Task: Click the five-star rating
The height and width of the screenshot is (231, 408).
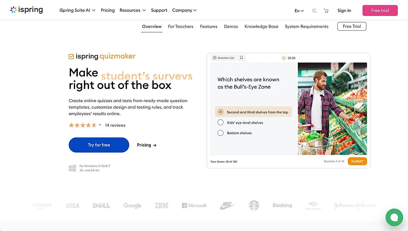Action: click(82, 125)
